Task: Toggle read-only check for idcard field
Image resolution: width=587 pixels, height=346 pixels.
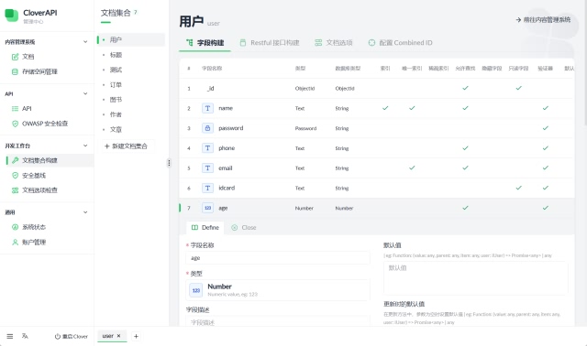Action: (x=518, y=188)
